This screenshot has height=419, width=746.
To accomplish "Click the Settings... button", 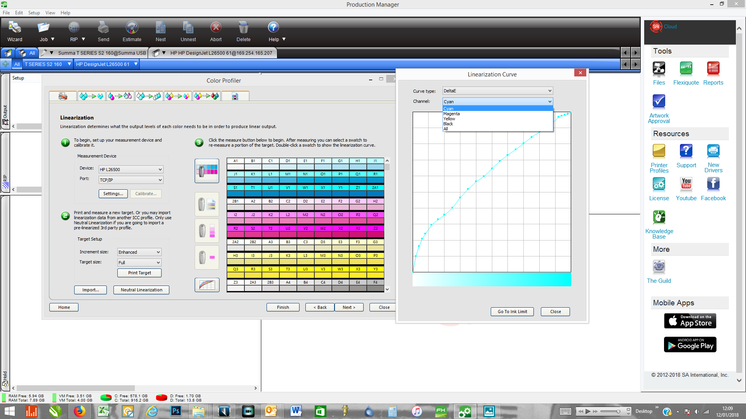I will pos(113,194).
